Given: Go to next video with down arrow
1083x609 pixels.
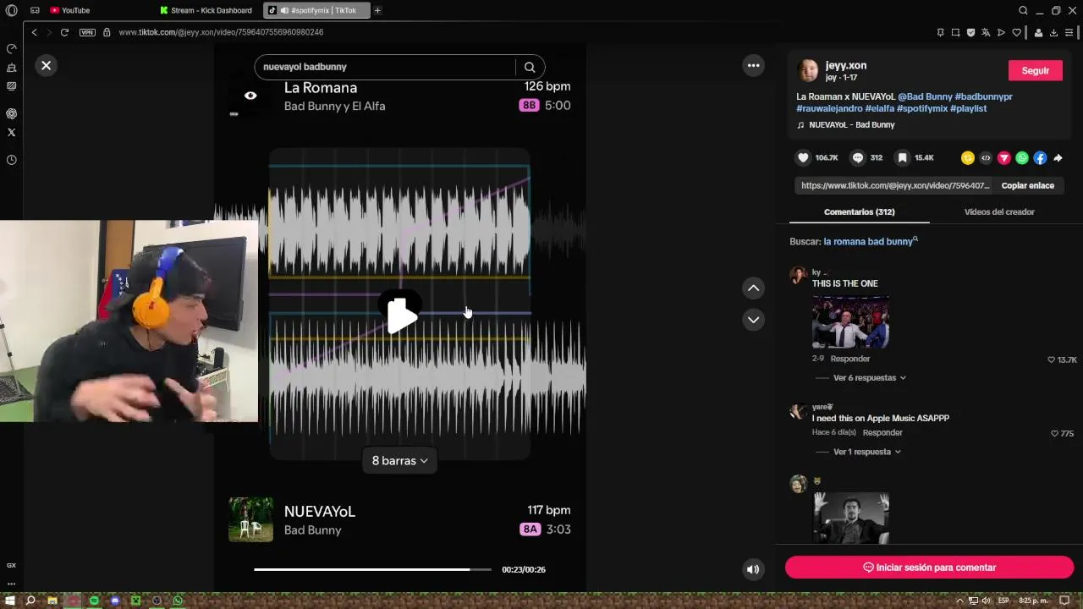Looking at the screenshot, I should click(x=753, y=320).
